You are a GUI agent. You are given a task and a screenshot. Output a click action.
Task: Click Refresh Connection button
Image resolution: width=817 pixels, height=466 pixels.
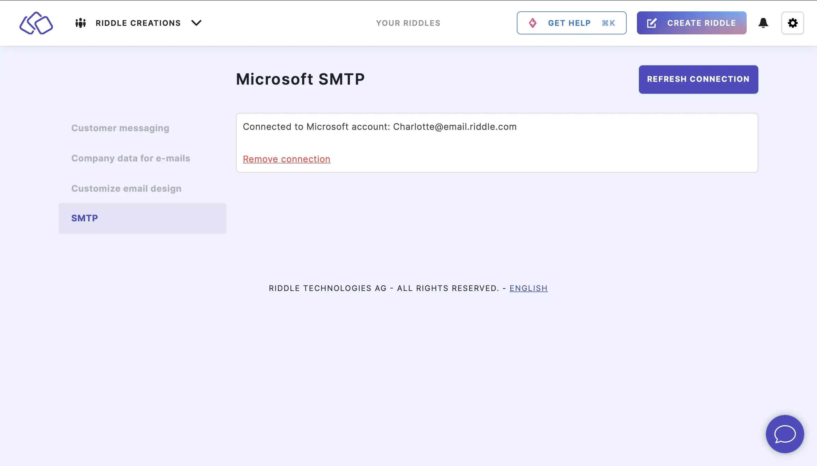tap(698, 79)
